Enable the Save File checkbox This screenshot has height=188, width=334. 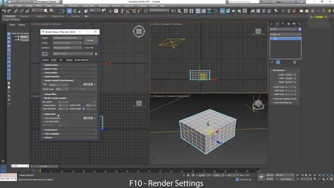pyautogui.click(x=84, y=48)
